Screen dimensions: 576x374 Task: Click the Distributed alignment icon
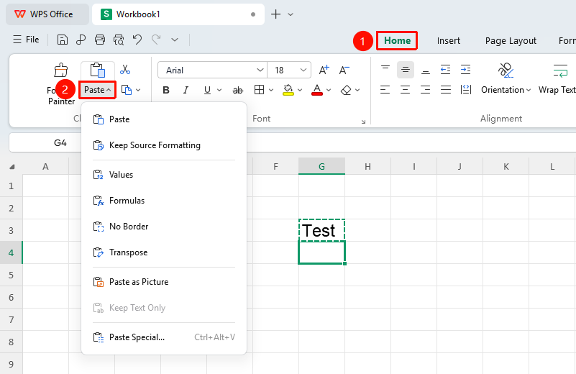466,90
